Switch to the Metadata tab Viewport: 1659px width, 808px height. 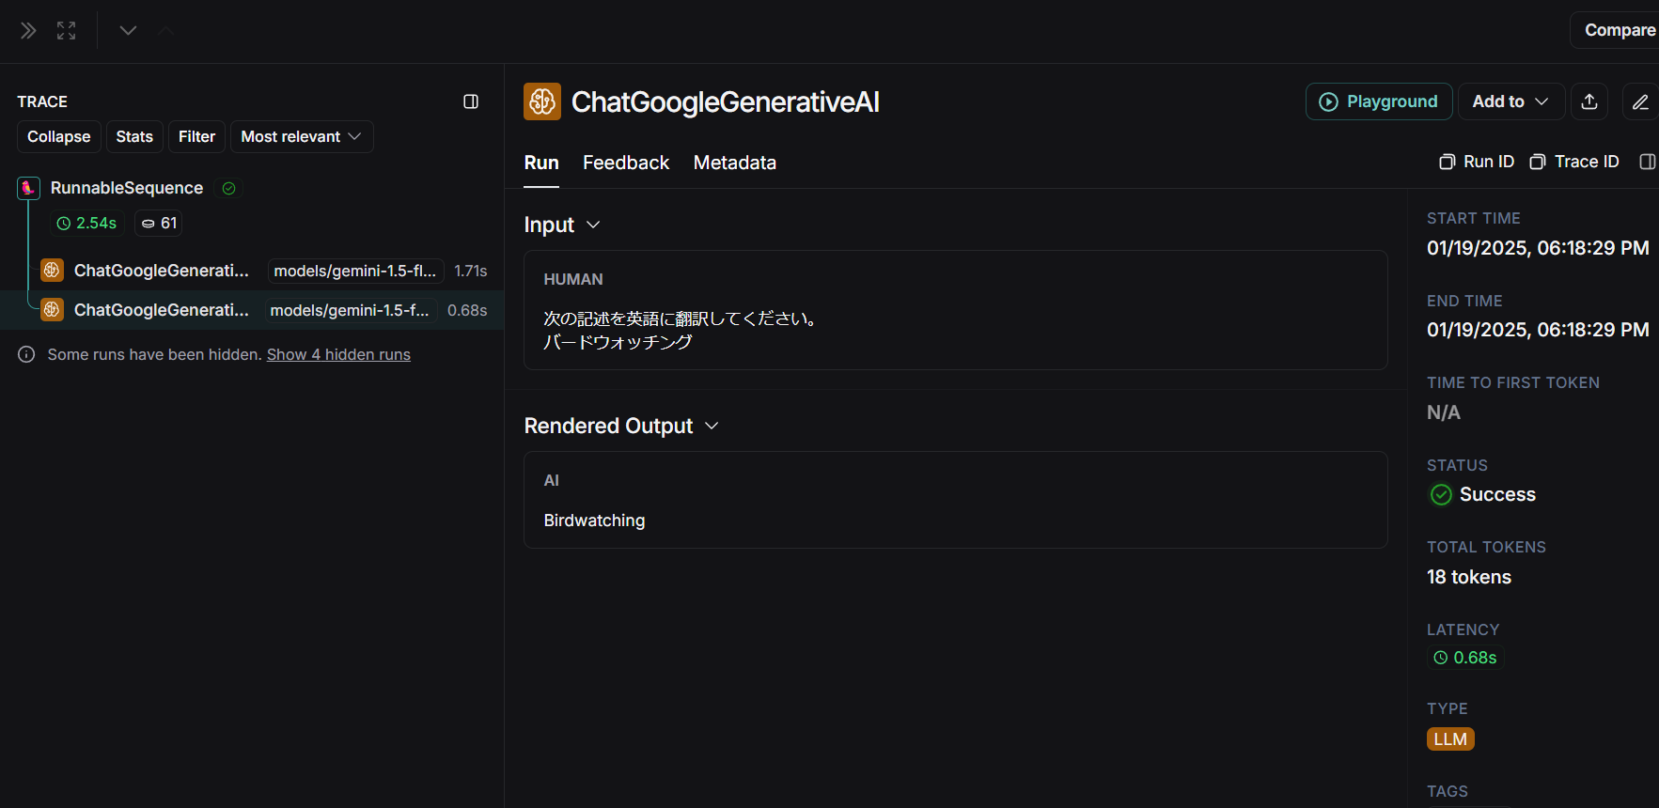[x=735, y=163]
